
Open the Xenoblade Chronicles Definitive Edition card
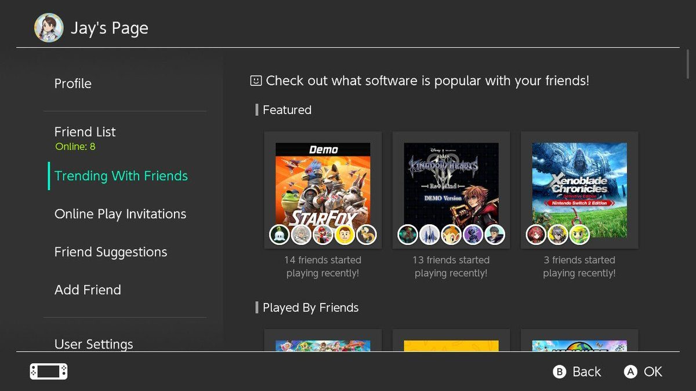coord(579,190)
